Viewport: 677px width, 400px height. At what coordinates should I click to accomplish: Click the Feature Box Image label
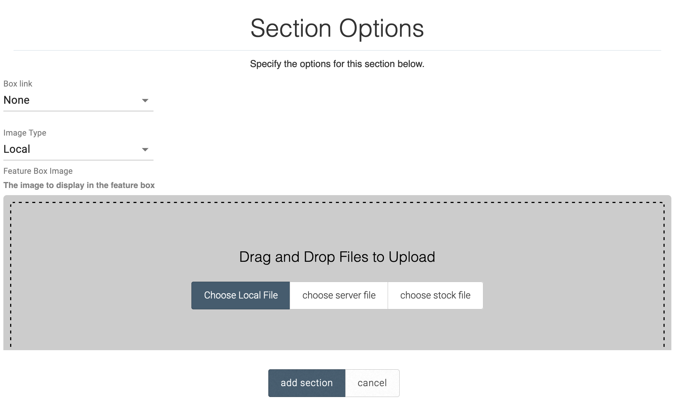pos(38,171)
